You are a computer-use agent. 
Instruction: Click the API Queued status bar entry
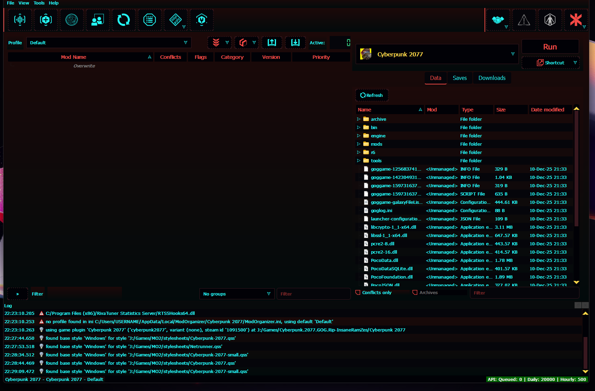(x=537, y=379)
